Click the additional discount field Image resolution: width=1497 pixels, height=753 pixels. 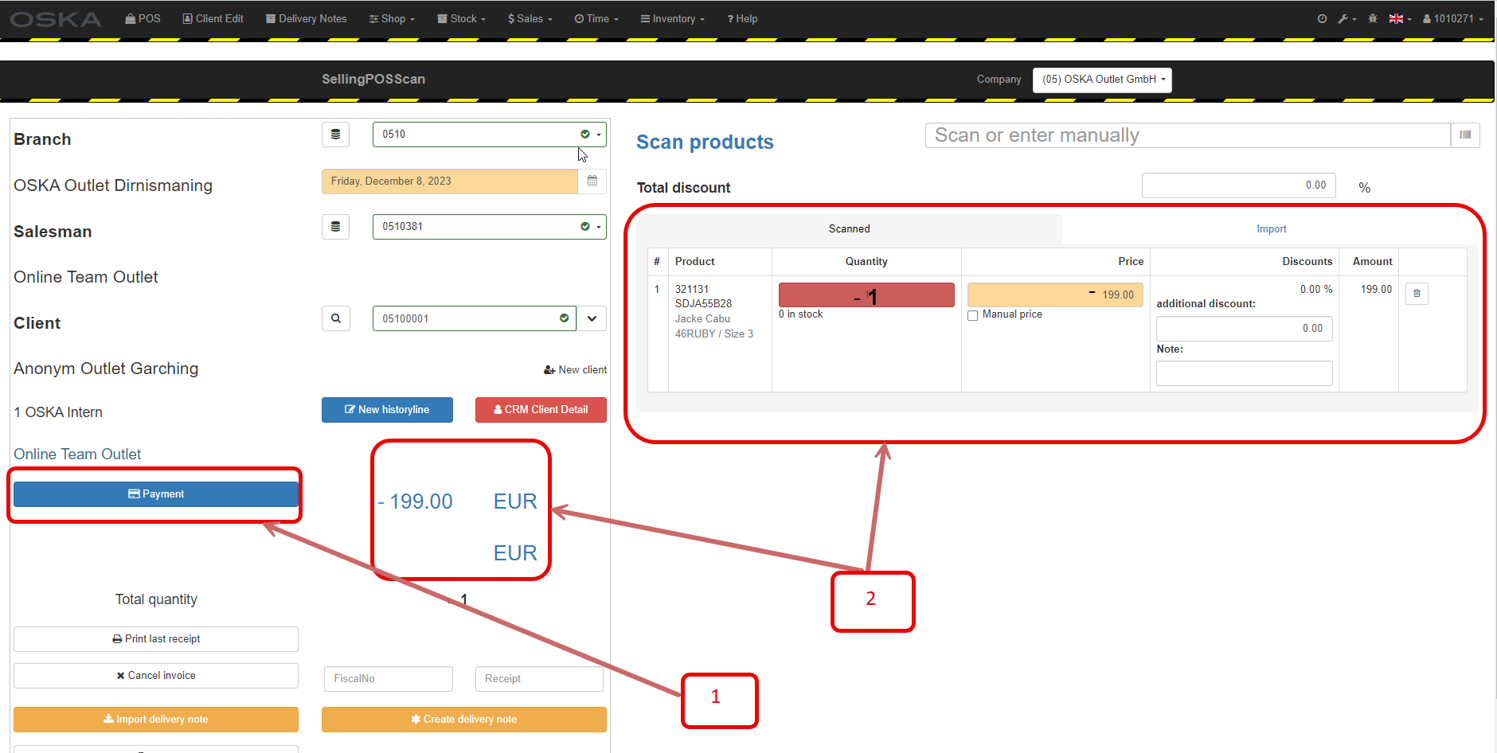[x=1245, y=329]
